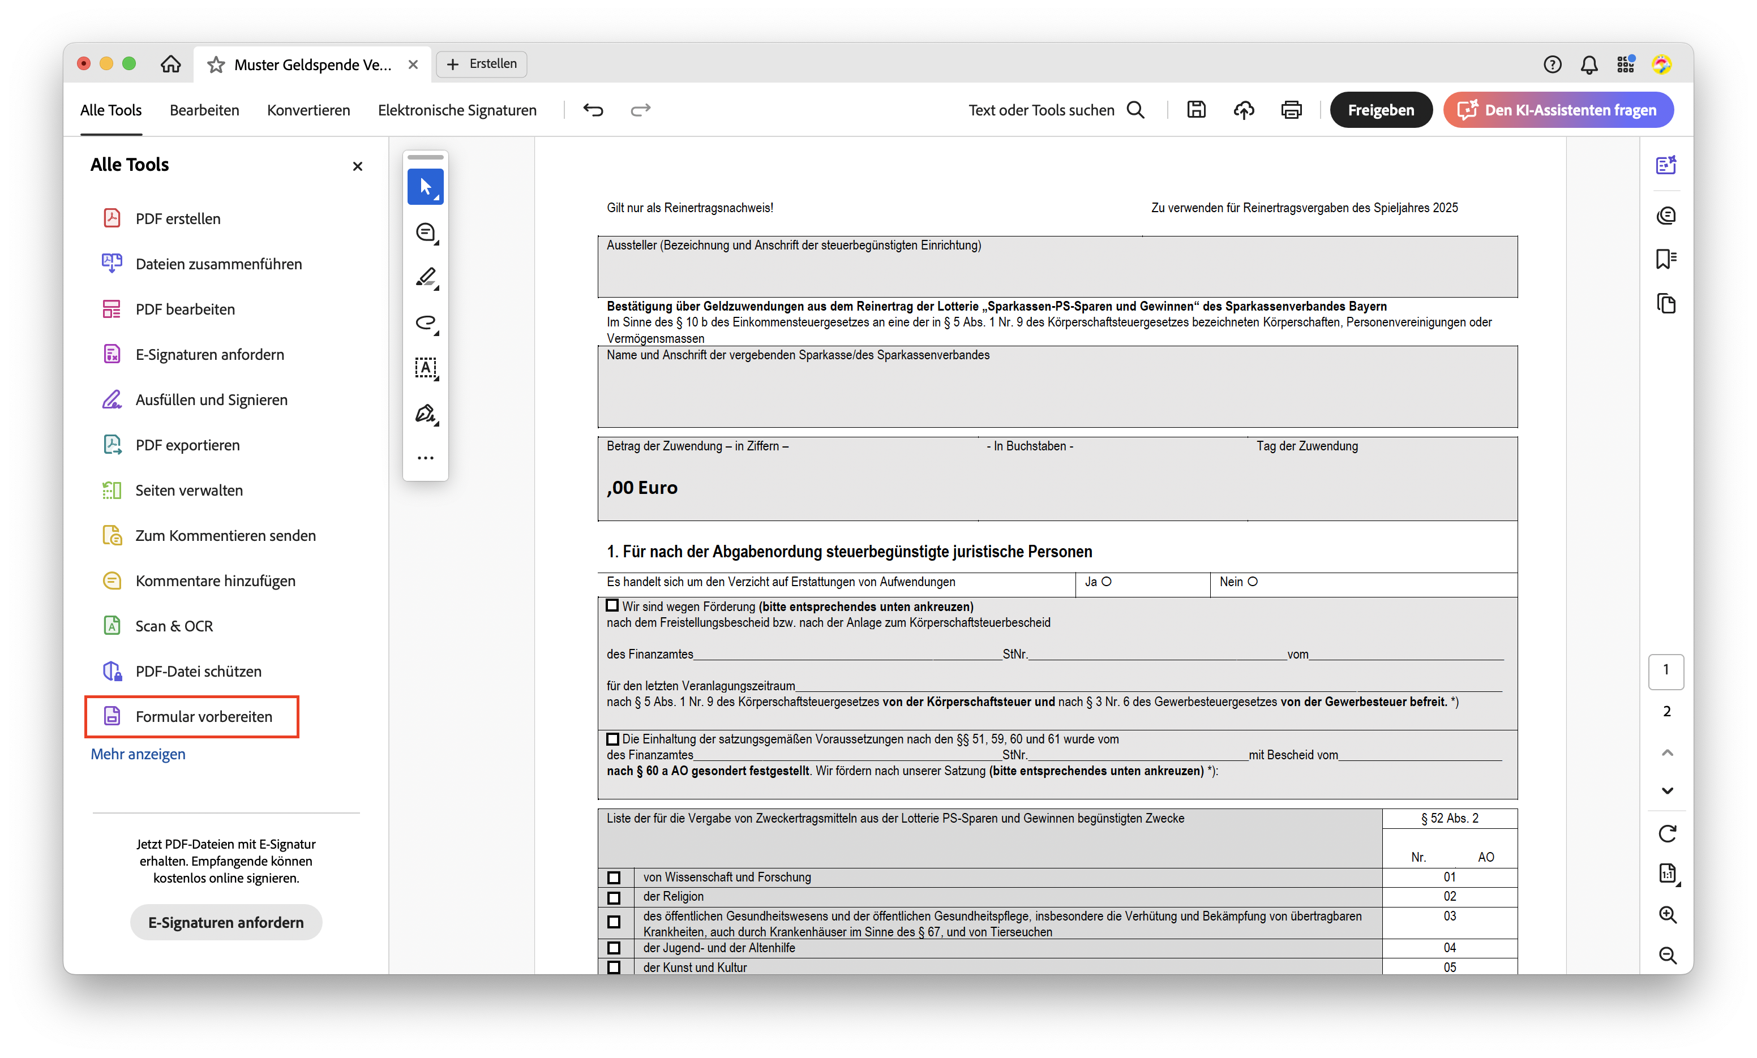The image size is (1757, 1058).
Task: Go to next page with down chevron
Action: 1666,790
